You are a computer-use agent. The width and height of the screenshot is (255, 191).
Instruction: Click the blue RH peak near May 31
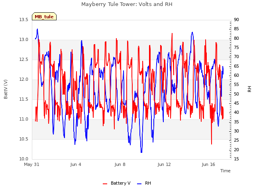click(37, 29)
